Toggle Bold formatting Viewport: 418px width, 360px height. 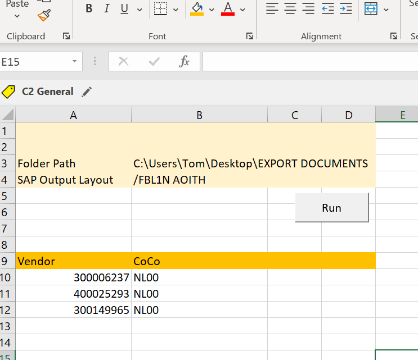(89, 9)
